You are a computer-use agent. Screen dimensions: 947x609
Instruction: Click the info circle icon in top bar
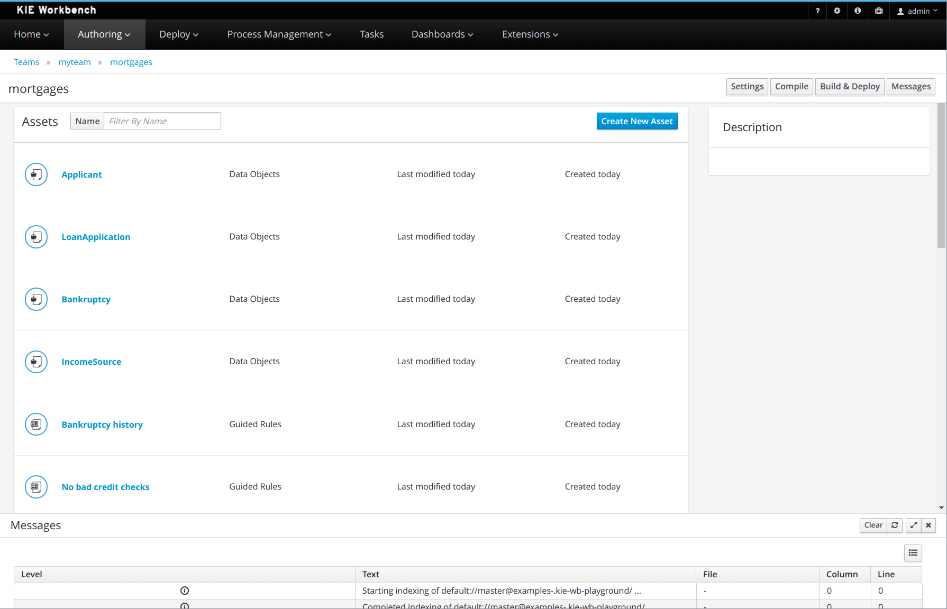(x=858, y=11)
